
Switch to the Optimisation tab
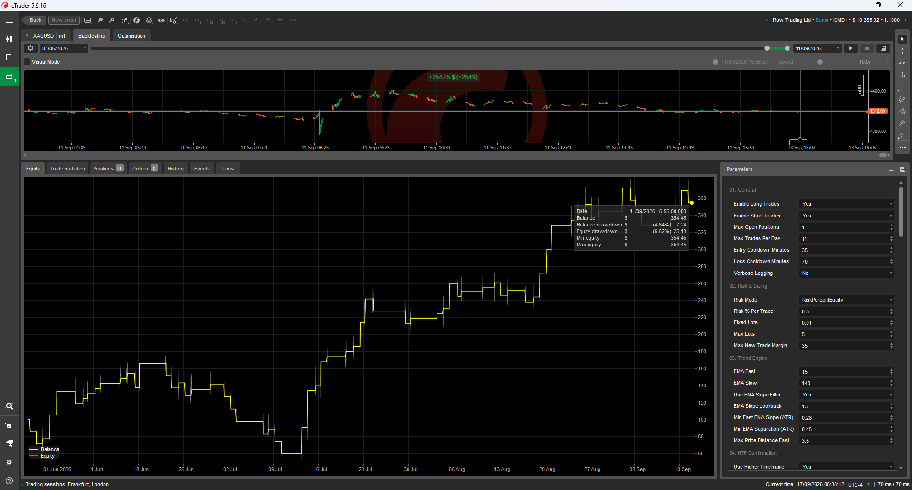click(132, 36)
